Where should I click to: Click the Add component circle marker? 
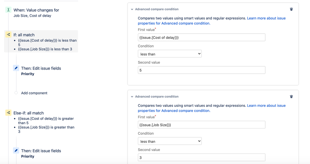16,93
